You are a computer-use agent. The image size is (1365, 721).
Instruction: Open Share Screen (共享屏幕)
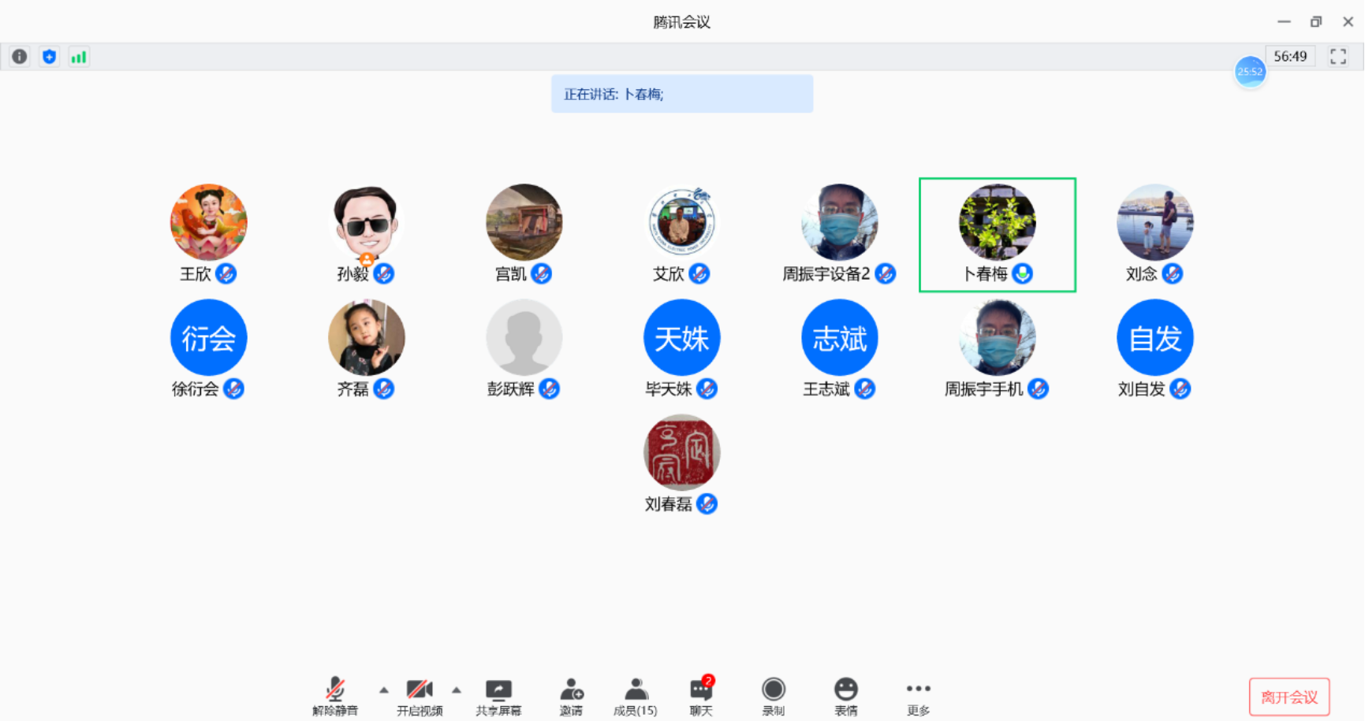click(498, 697)
